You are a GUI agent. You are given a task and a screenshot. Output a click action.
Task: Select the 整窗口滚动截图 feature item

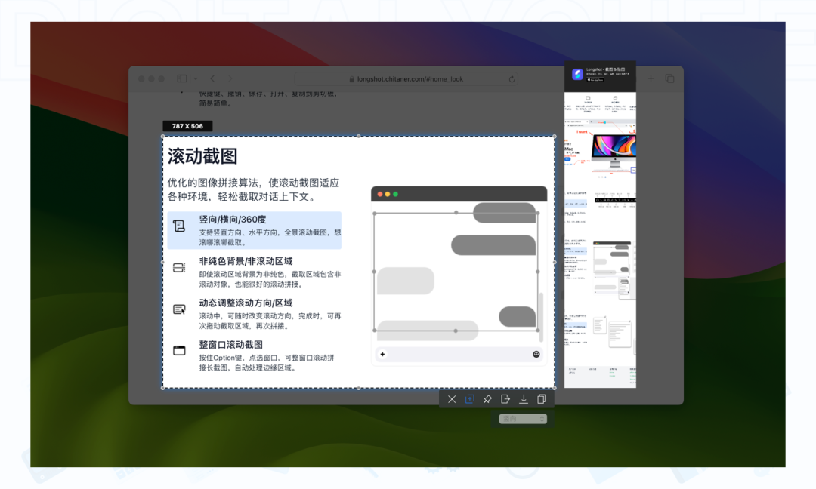click(255, 355)
